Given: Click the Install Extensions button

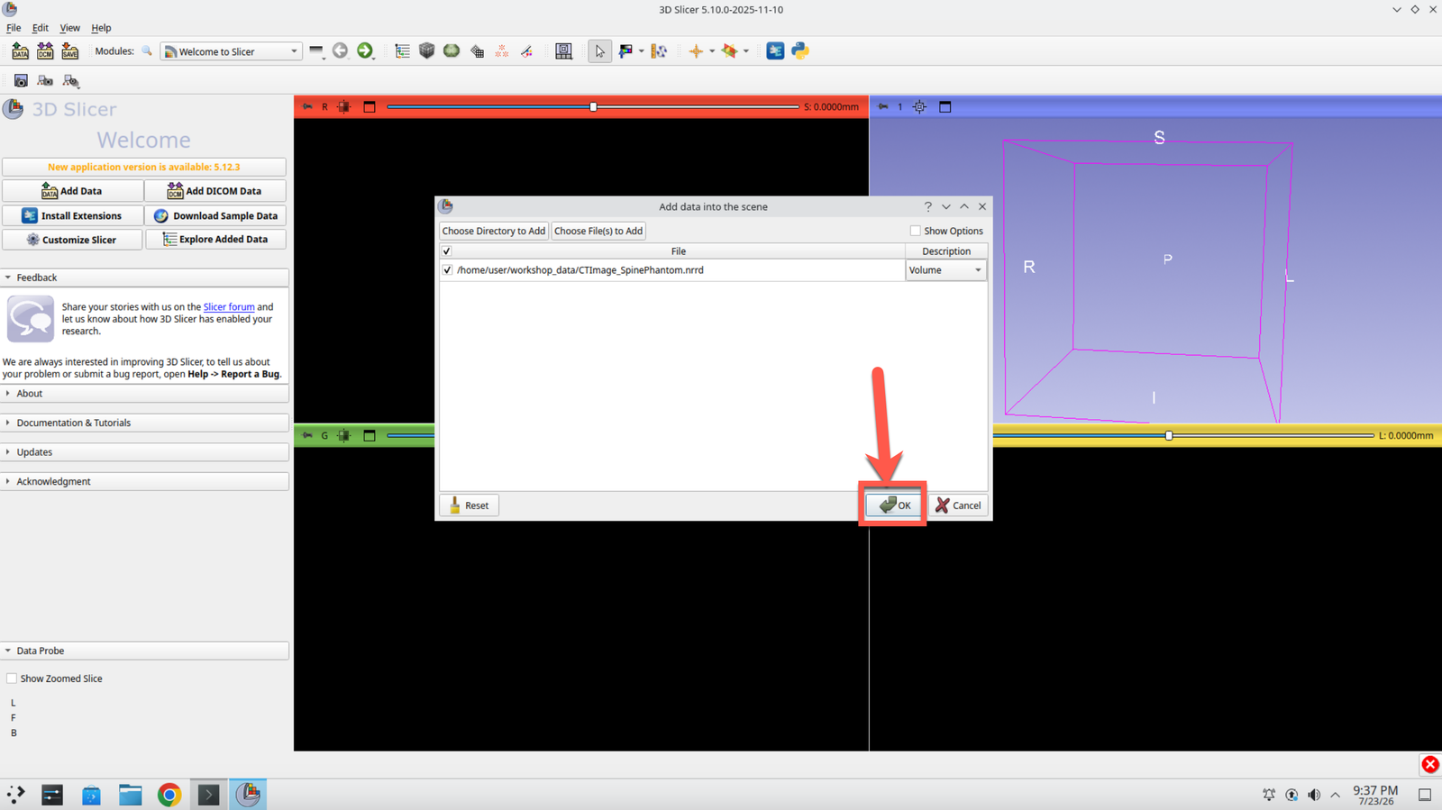Looking at the screenshot, I should [72, 216].
